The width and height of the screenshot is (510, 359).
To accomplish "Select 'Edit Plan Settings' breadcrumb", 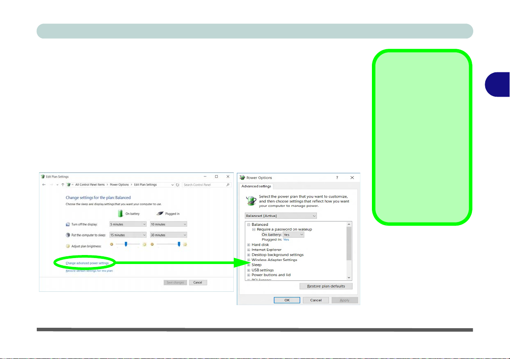I will pos(145,184).
